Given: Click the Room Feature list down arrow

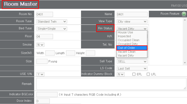Looking at the screenshot, I should pos(185,63).
